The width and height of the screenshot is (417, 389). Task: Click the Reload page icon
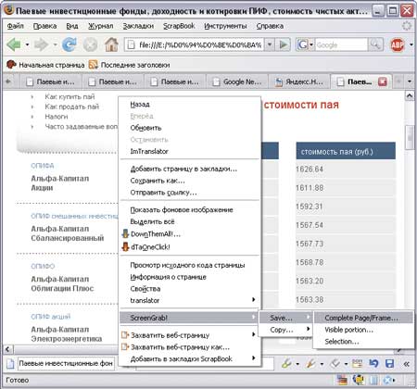(69, 44)
